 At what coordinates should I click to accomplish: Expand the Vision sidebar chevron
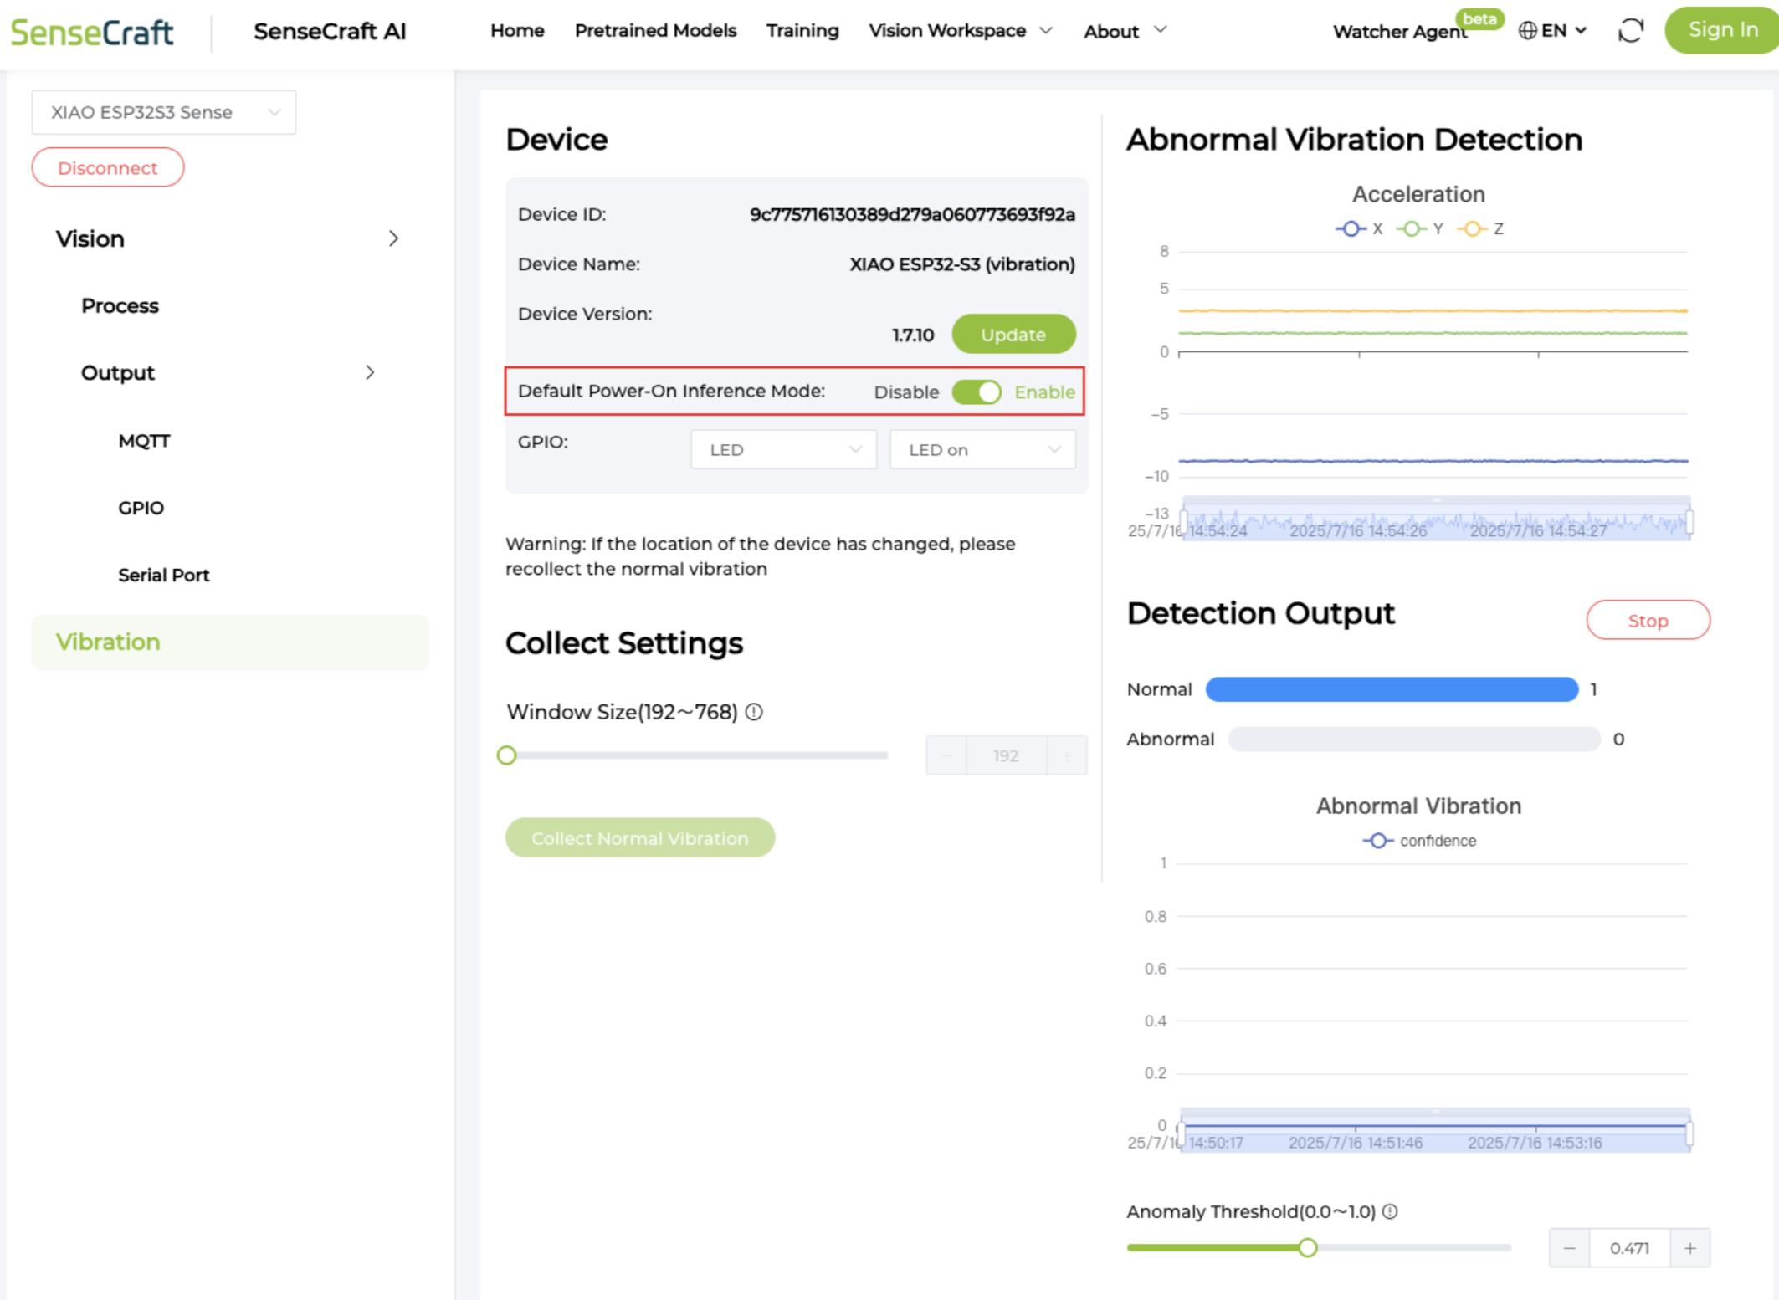coord(393,239)
